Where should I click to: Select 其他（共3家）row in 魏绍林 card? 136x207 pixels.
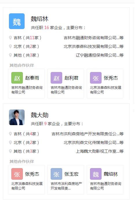(66, 55)
